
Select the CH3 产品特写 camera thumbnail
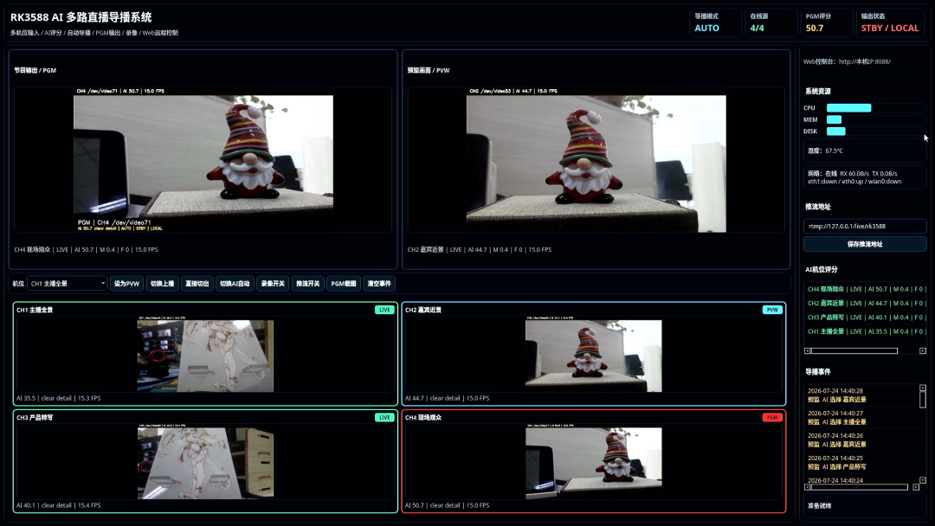point(205,461)
